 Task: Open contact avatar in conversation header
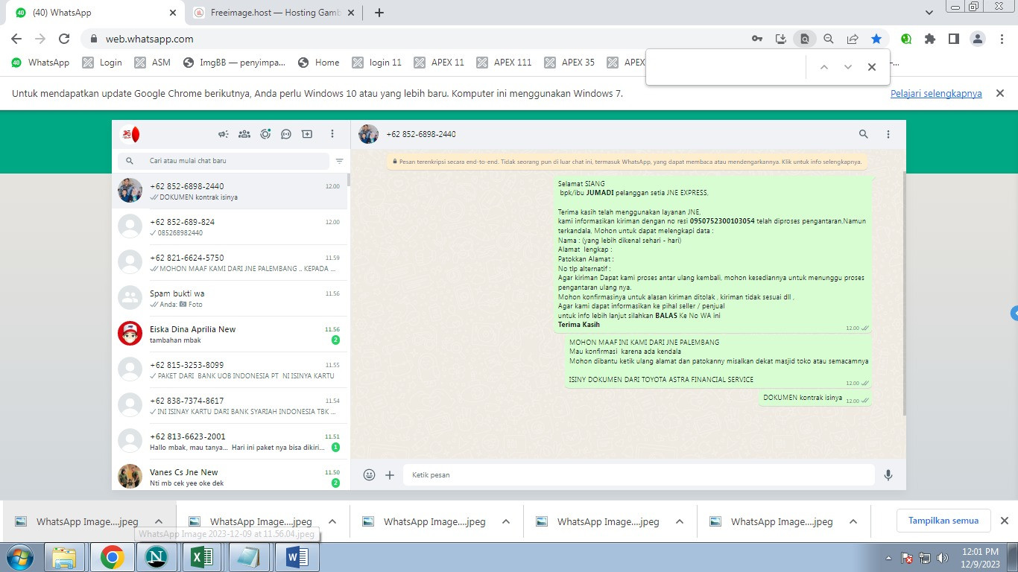368,134
